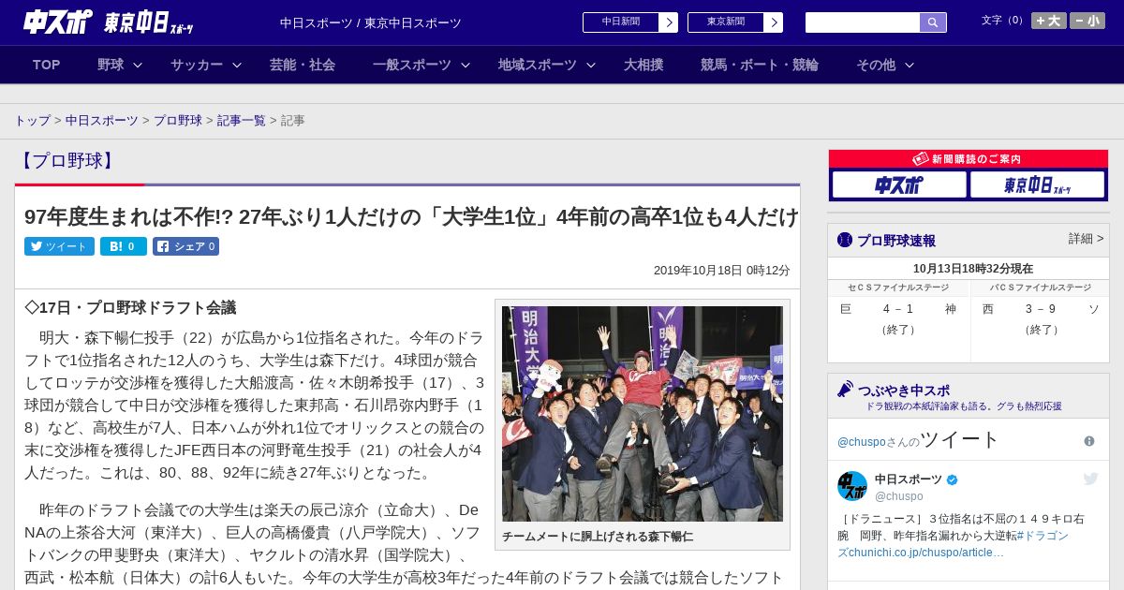Go to the TOP menu item
Screen dimensions: 1124x590
click(47, 65)
